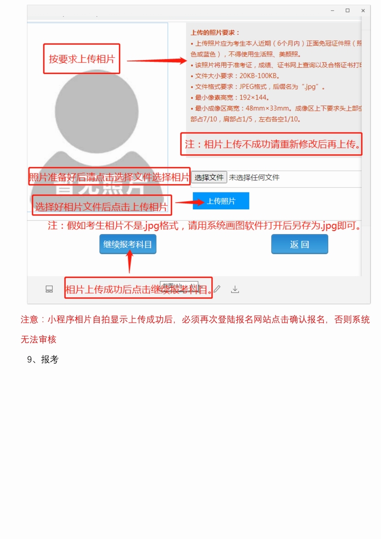
Task: Click the 未选择任何文件 file field text
Action: pyautogui.click(x=254, y=177)
